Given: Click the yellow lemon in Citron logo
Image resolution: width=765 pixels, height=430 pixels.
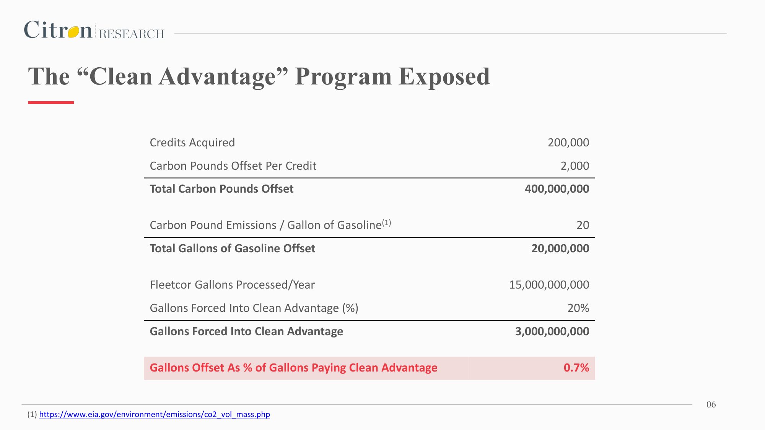Looking at the screenshot, I should (x=74, y=32).
